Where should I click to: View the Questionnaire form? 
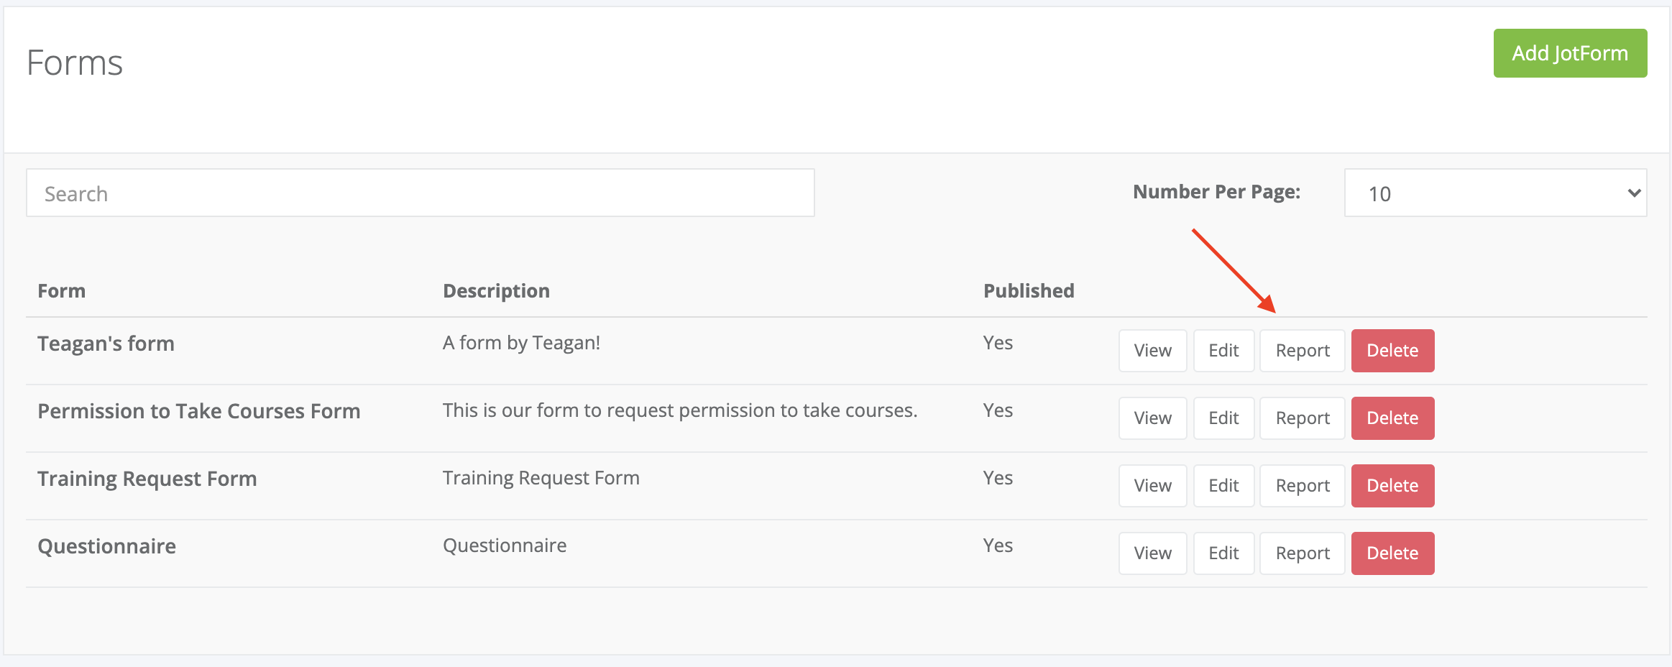[1152, 553]
